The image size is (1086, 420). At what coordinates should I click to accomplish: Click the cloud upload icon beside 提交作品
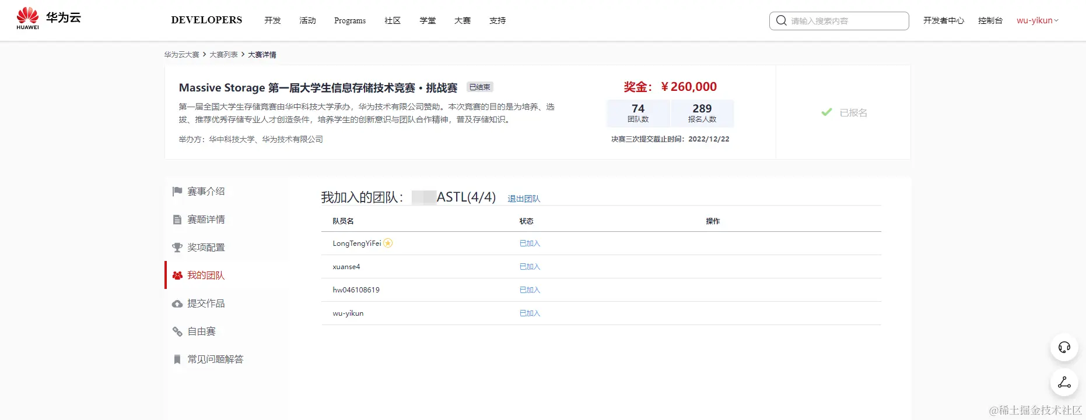click(x=177, y=303)
